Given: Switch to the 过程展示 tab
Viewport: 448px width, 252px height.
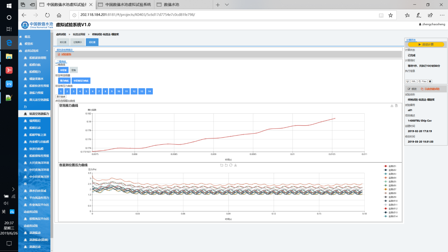Looking at the screenshot, I should pyautogui.click(x=77, y=42).
